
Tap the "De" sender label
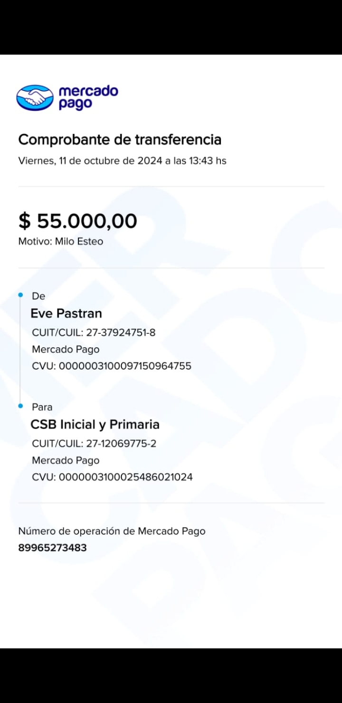click(38, 296)
